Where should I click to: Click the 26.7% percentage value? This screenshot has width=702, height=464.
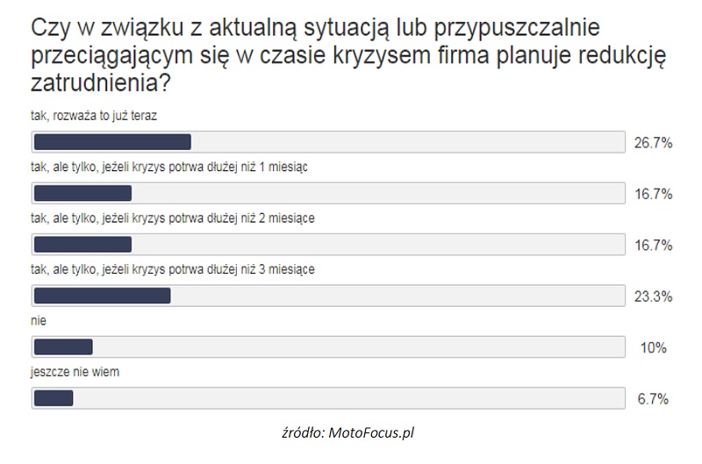[x=653, y=143]
